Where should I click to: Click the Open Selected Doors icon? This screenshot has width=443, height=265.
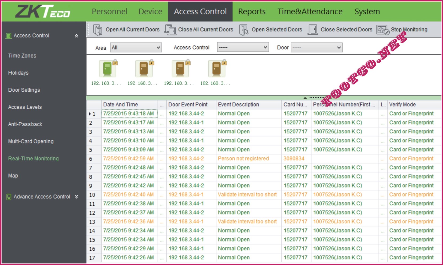click(244, 30)
